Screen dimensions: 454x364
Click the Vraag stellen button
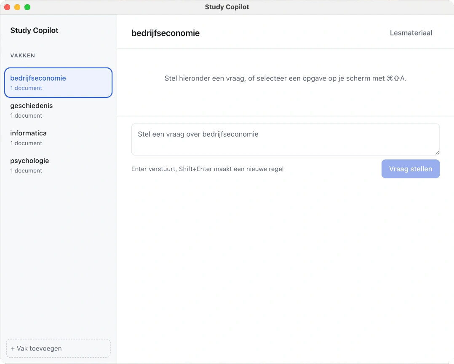pos(411,169)
